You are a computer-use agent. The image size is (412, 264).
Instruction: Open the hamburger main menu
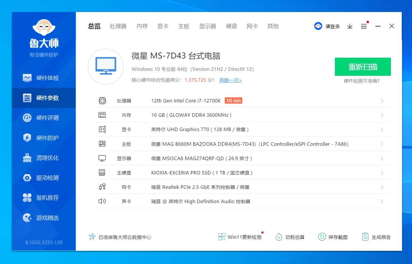click(364, 26)
